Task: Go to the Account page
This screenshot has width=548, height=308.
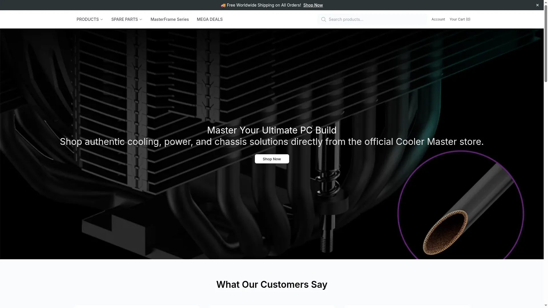Action: 438,19
